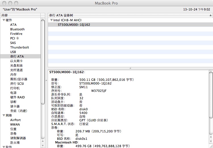Open the 图形/显示器 entry
Image resolution: width=213 pixels, height=148 pixels.
[x=19, y=79]
